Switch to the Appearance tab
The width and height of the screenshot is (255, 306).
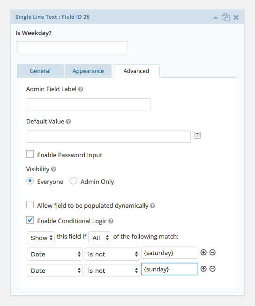[x=88, y=71]
